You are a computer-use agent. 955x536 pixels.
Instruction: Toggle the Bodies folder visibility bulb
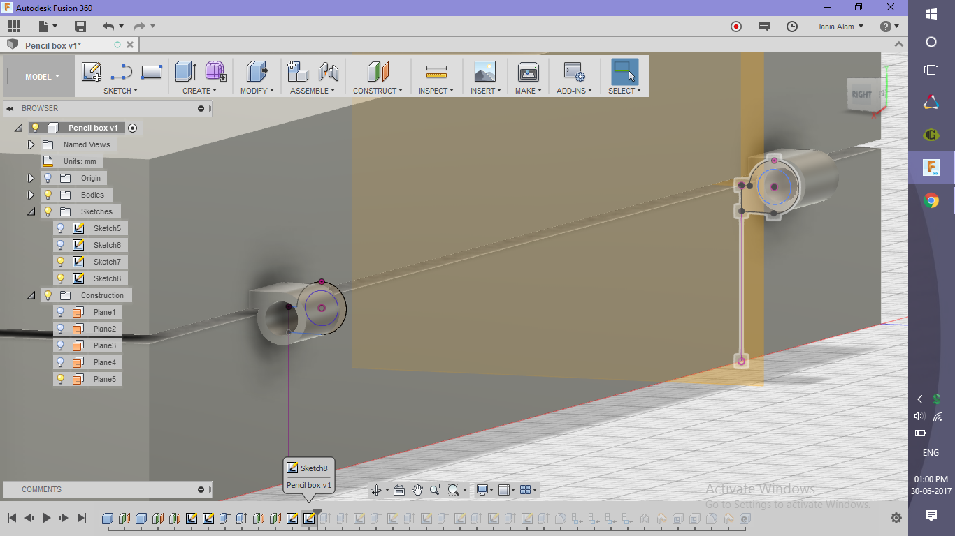click(x=48, y=195)
